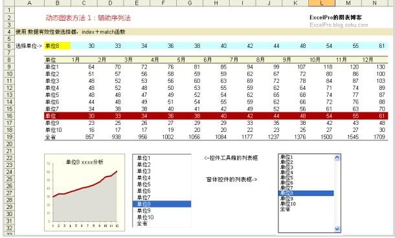Click highlighted 单位8 in right list box
This screenshot has height=238, width=395.
306,193
